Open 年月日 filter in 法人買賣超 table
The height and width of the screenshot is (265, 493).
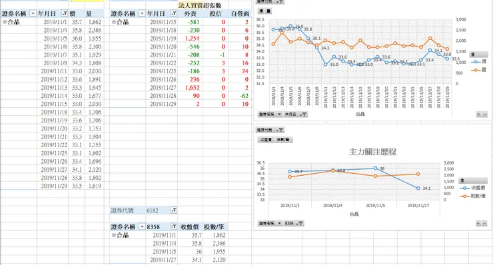pos(174,13)
